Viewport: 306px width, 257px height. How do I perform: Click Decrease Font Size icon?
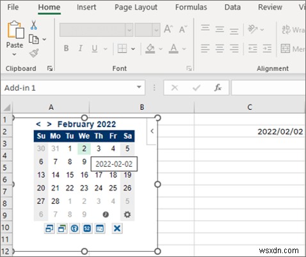(183, 29)
